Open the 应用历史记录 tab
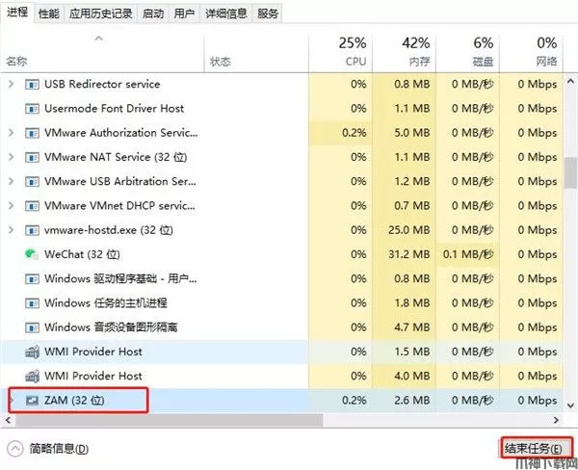Viewport: 578px width, 470px height. click(100, 14)
